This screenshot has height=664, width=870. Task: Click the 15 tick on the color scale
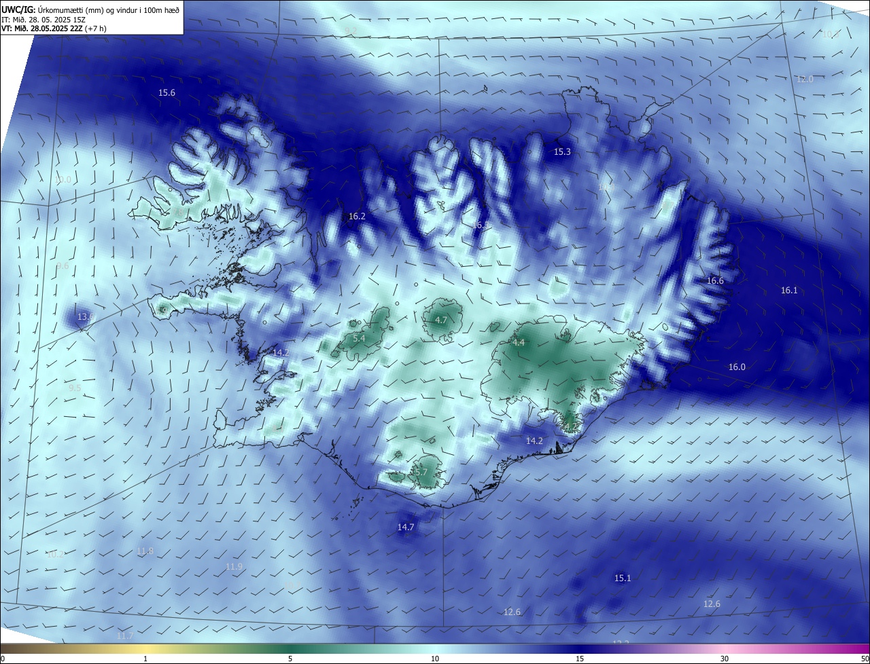pyautogui.click(x=580, y=659)
